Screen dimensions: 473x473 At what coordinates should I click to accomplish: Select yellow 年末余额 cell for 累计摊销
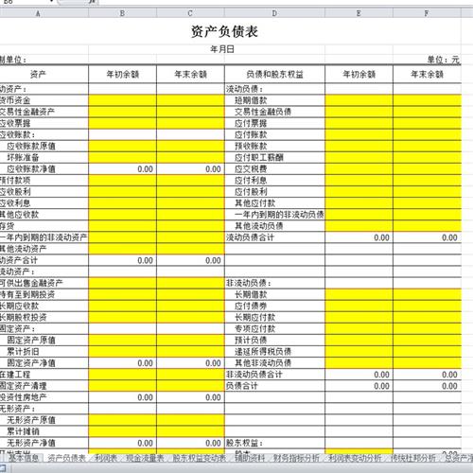(x=190, y=431)
